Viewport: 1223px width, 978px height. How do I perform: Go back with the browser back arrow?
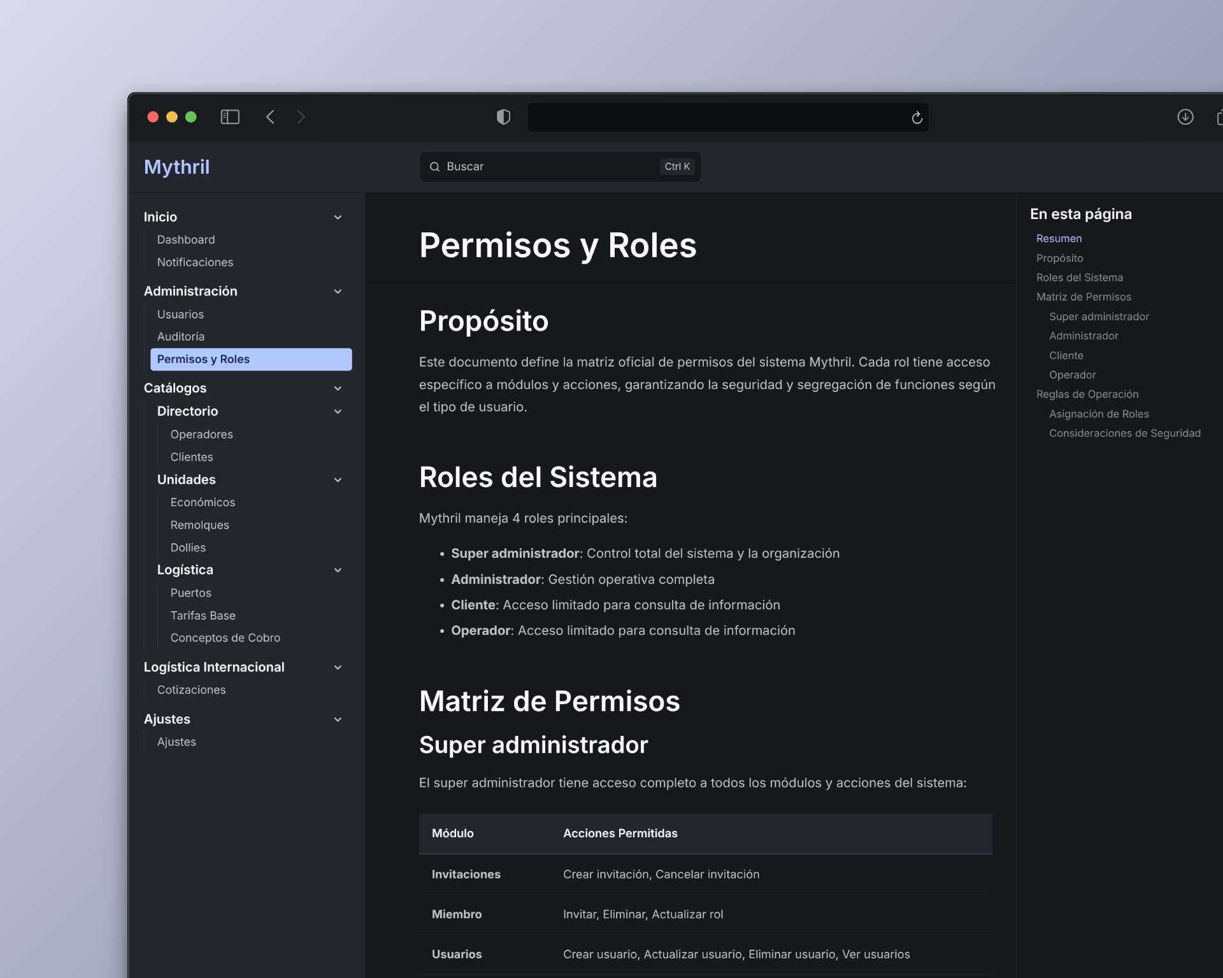270,117
